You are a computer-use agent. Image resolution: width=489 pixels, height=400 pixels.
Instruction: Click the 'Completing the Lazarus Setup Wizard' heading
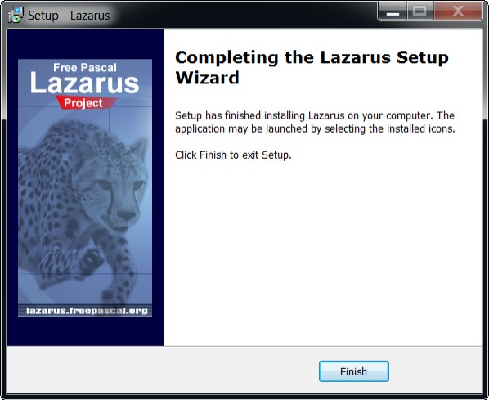pyautogui.click(x=312, y=67)
